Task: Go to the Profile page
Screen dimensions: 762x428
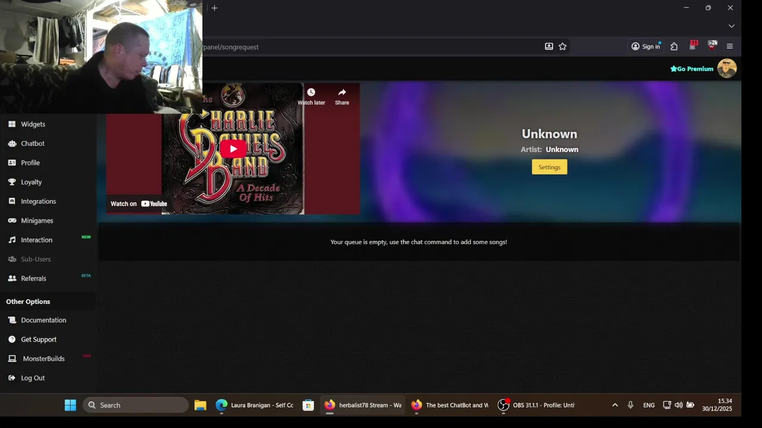Action: 30,163
